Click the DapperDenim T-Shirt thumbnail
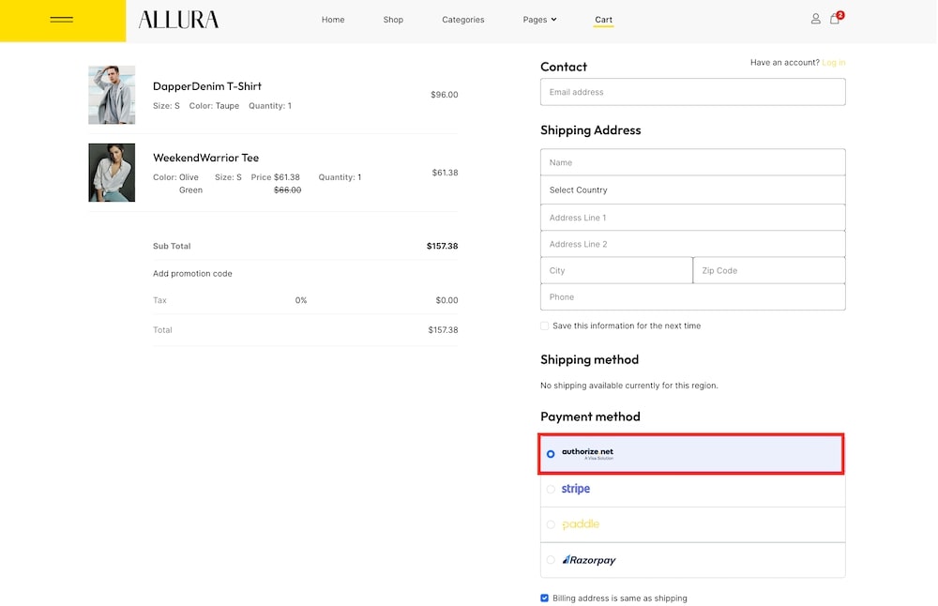938x606 pixels. [112, 95]
